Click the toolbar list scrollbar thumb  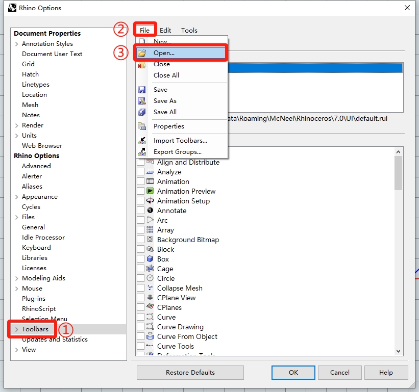[x=398, y=173]
